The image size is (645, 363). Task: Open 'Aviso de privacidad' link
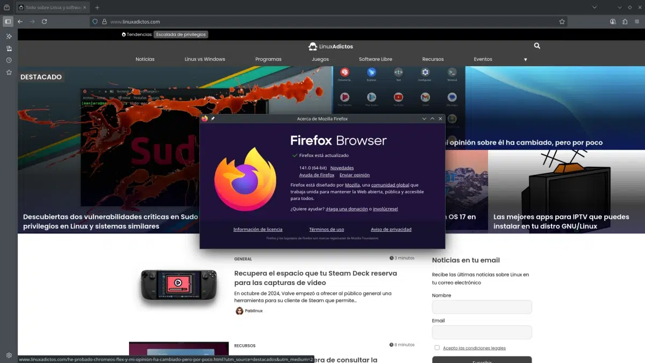pos(391,229)
